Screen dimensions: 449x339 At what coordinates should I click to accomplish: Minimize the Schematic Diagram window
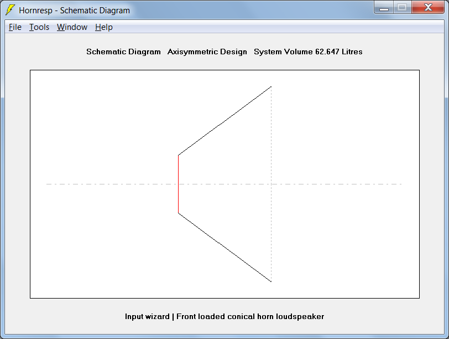coord(384,7)
